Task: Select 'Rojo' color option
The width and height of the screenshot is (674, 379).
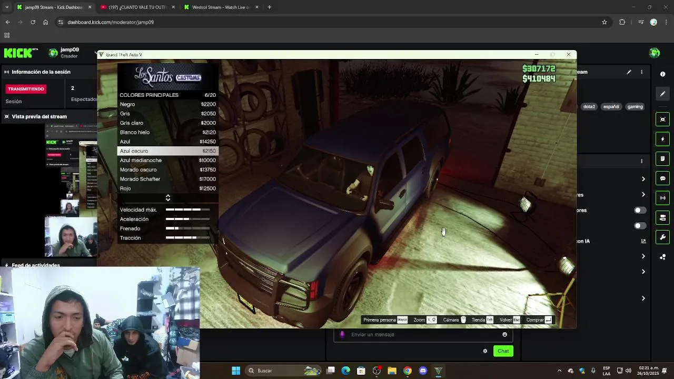Action: (x=167, y=188)
